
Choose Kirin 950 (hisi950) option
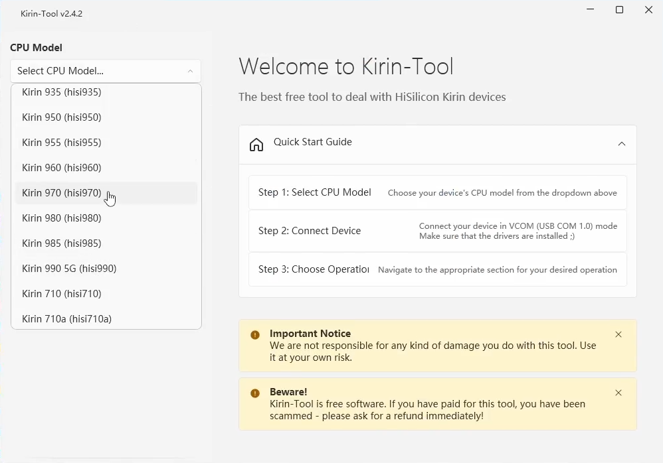[x=106, y=117]
